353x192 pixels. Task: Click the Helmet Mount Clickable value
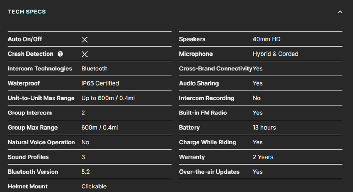point(94,186)
